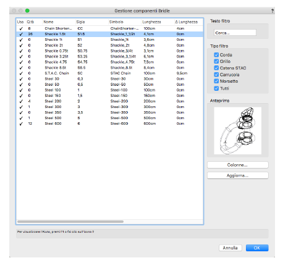Click the 4,1cm length cell

click(x=149, y=34)
